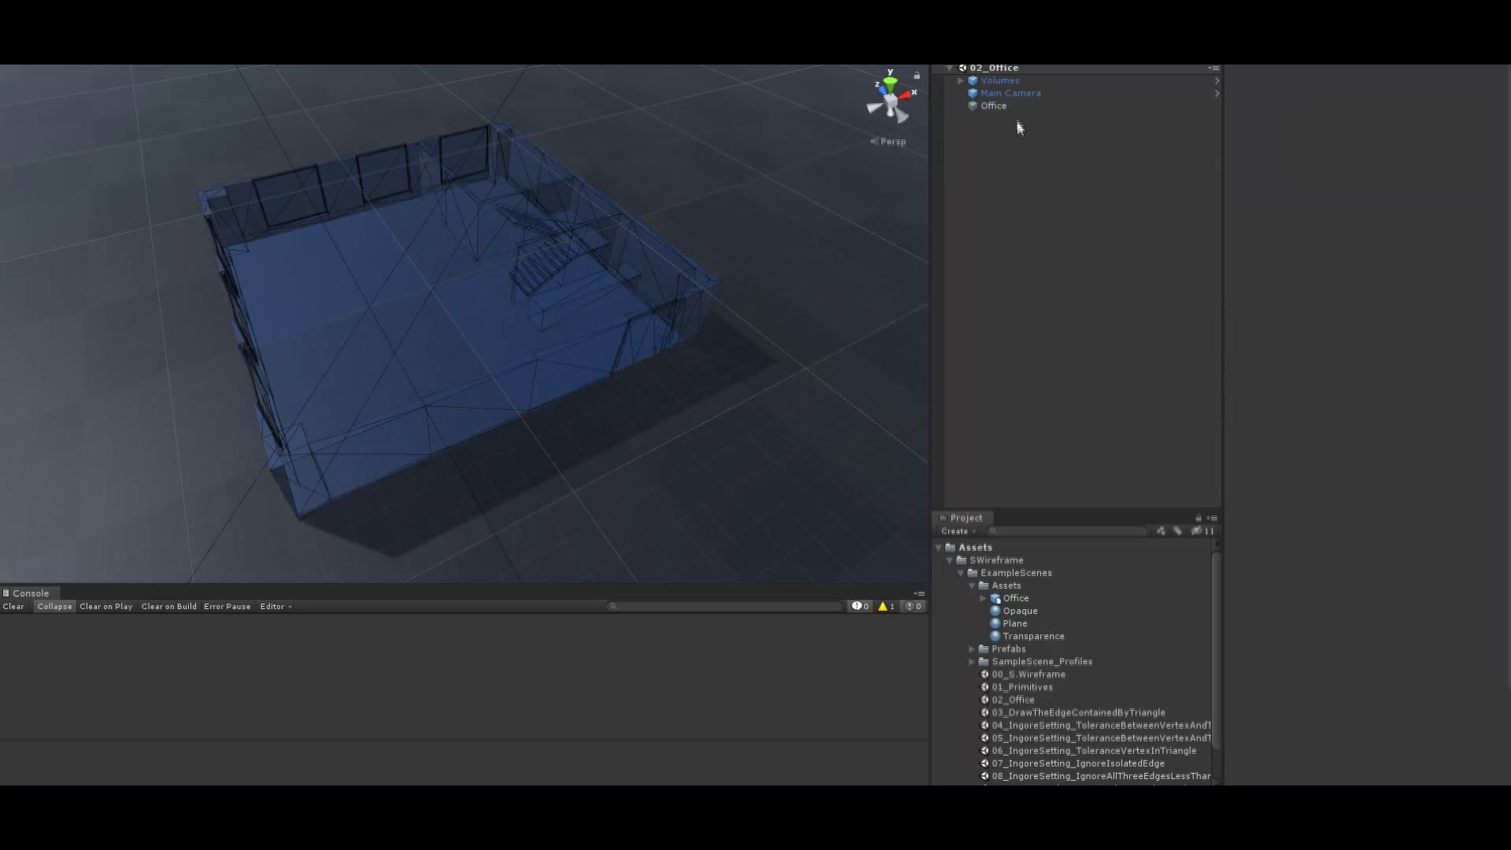
Task: Click the Search by Label tag icon
Action: (1178, 531)
